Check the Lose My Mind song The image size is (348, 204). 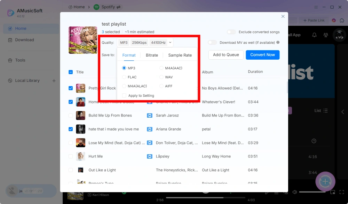[x=71, y=143]
